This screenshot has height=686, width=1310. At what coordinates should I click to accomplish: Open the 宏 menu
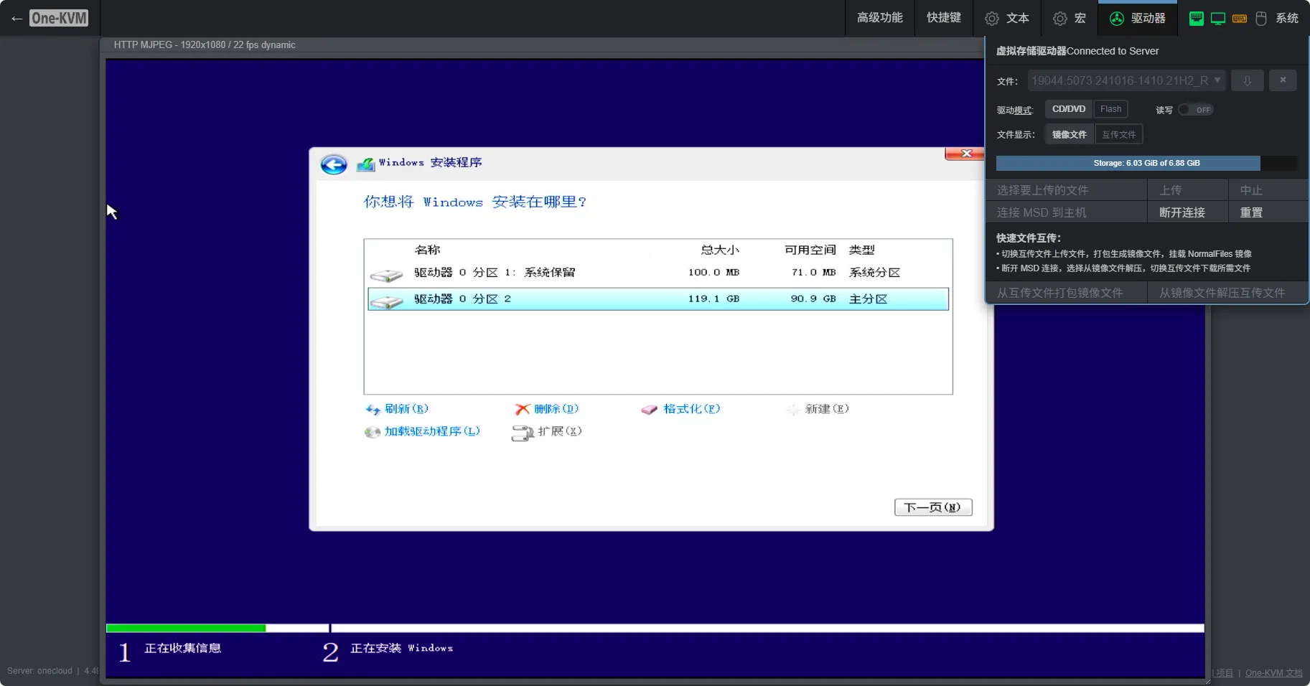1069,18
